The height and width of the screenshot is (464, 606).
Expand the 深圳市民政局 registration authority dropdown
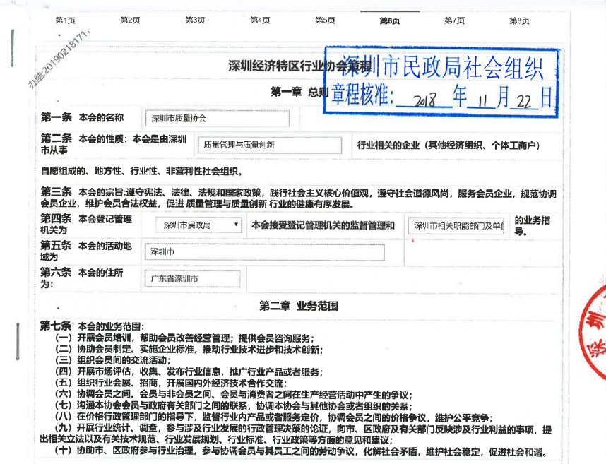pyautogui.click(x=199, y=225)
